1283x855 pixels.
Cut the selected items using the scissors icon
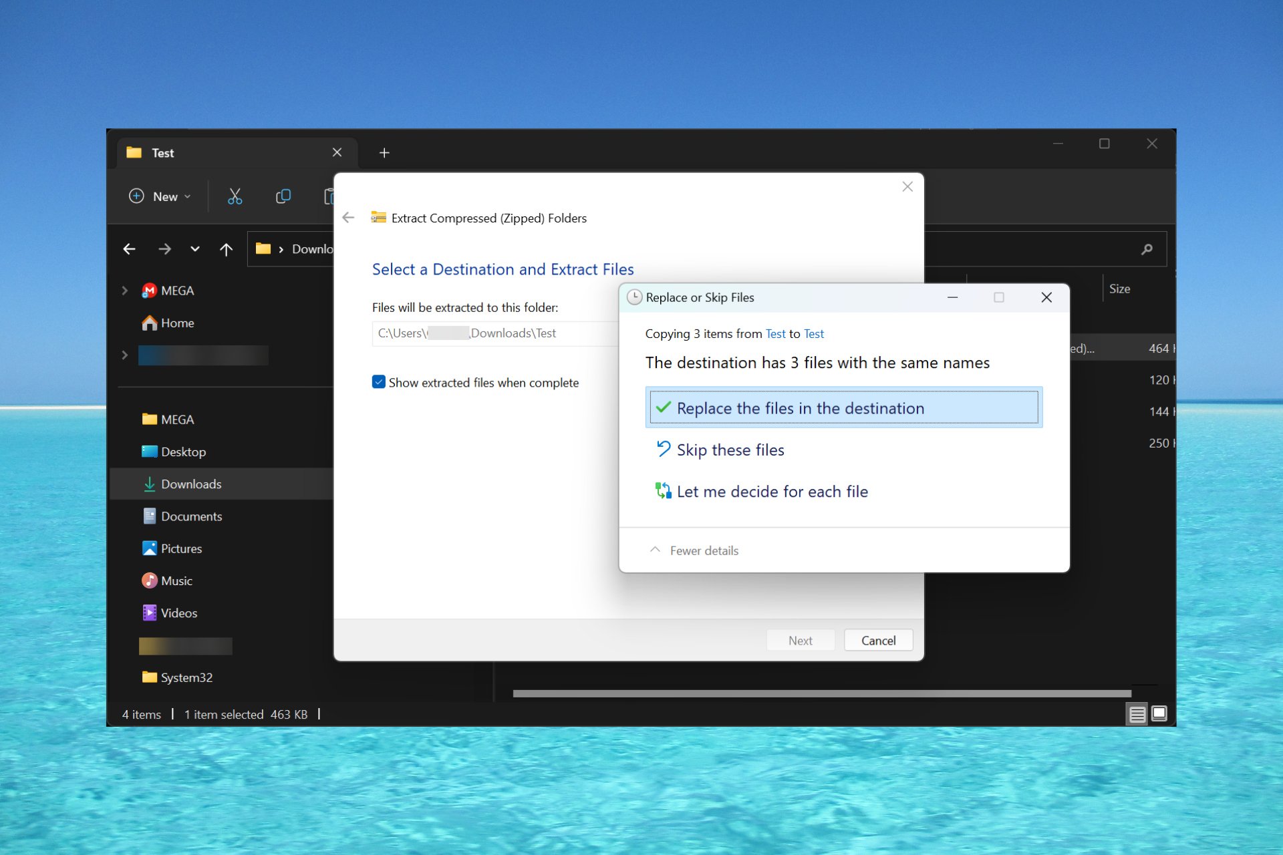pos(235,196)
